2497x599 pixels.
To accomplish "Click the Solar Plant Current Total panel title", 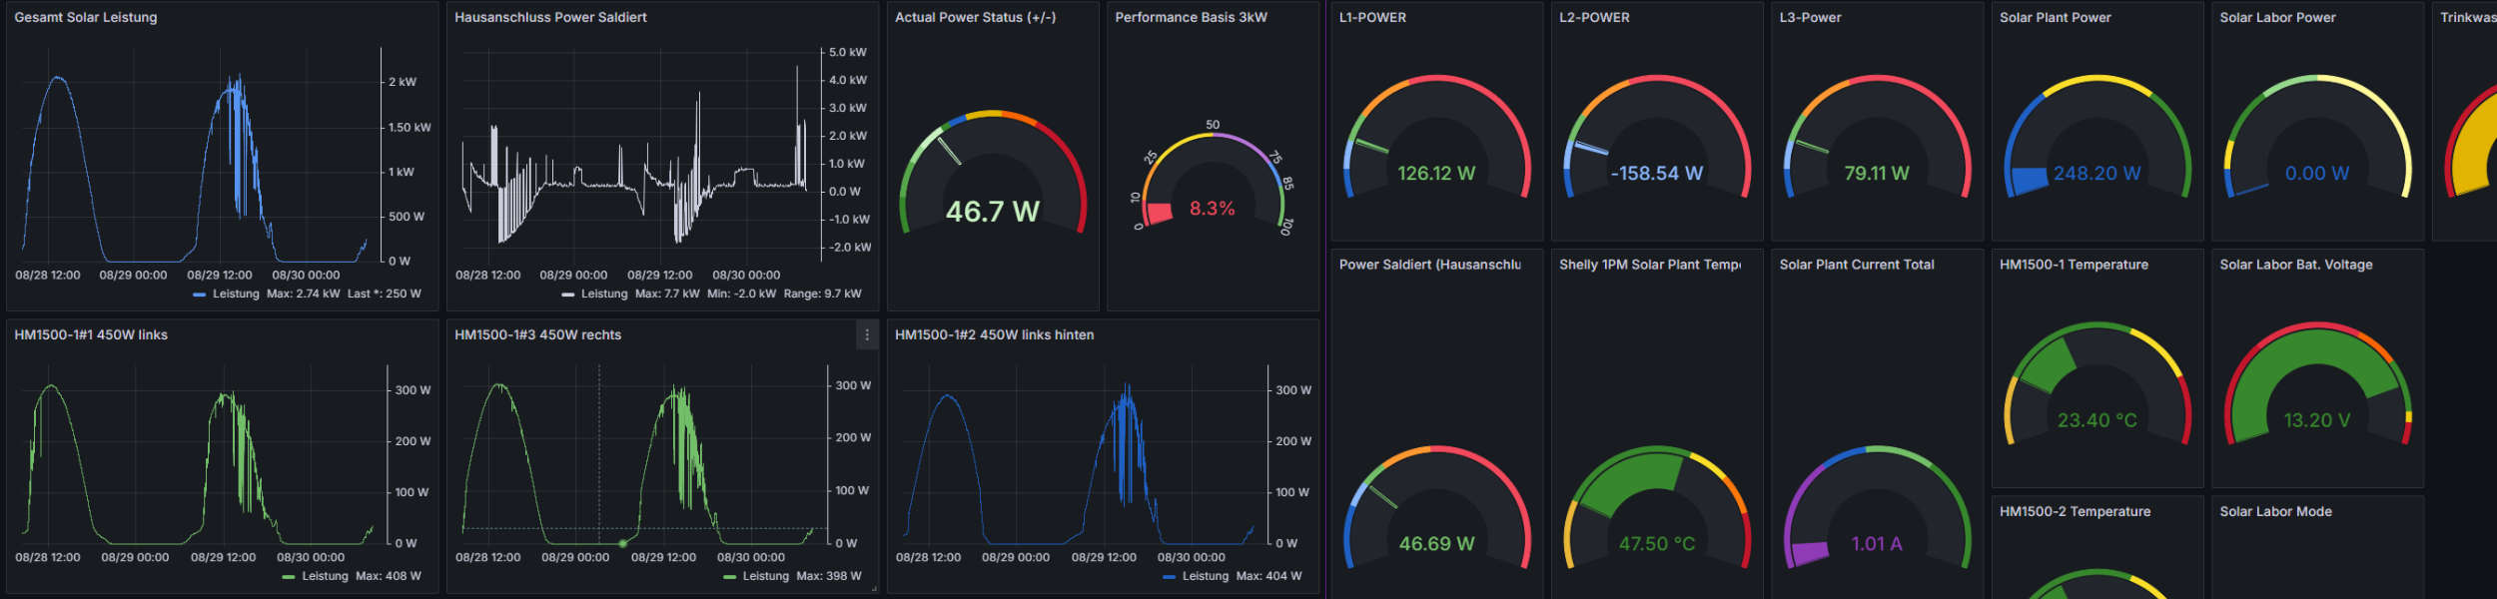I will click(1856, 265).
